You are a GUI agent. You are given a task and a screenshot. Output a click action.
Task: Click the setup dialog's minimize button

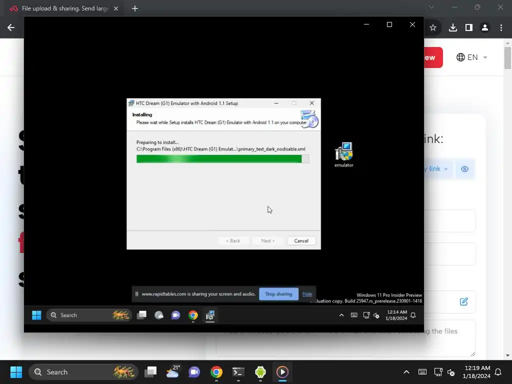(x=276, y=103)
